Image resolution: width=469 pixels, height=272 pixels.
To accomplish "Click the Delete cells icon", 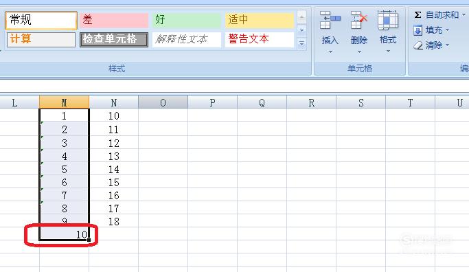I will click(359, 21).
